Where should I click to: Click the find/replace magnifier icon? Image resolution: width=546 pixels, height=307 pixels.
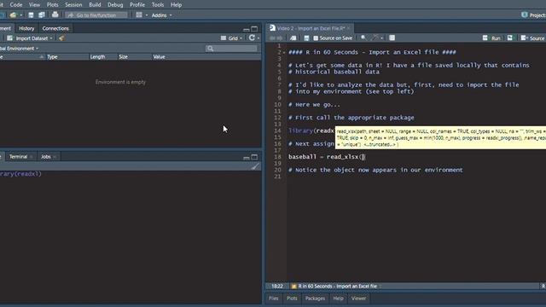[363, 38]
